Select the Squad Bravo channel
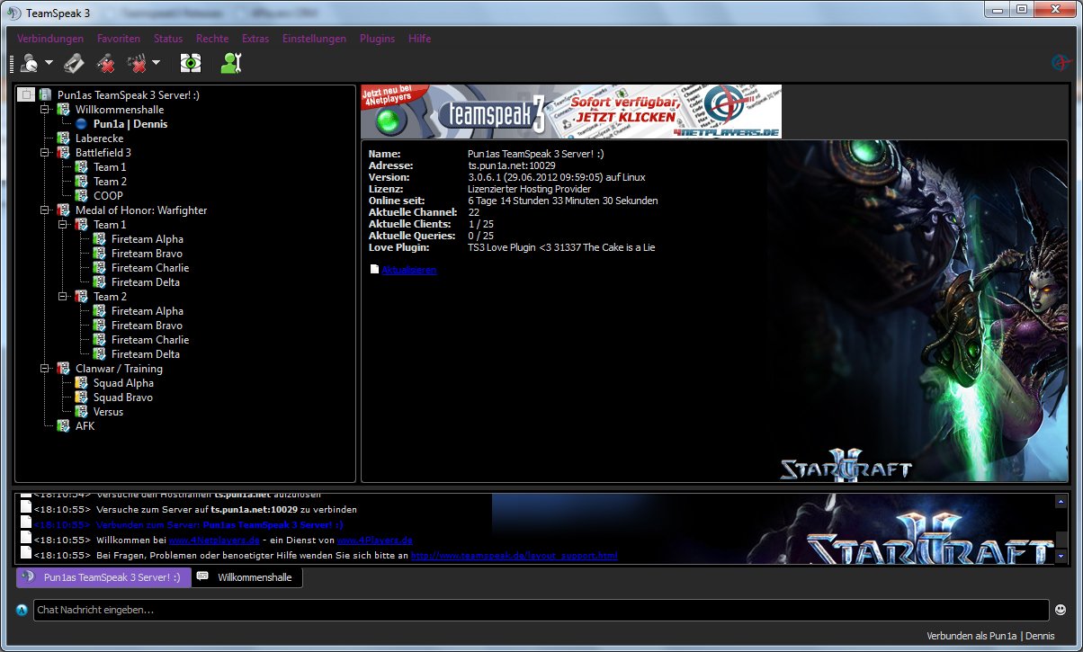Screen dimensions: 1083x652 click(x=123, y=397)
